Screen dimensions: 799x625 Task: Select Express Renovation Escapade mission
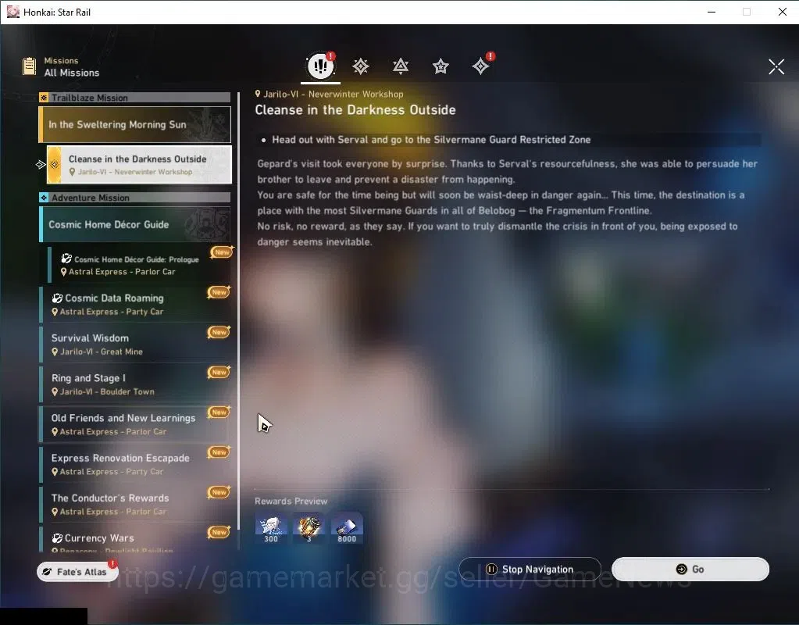click(x=135, y=464)
